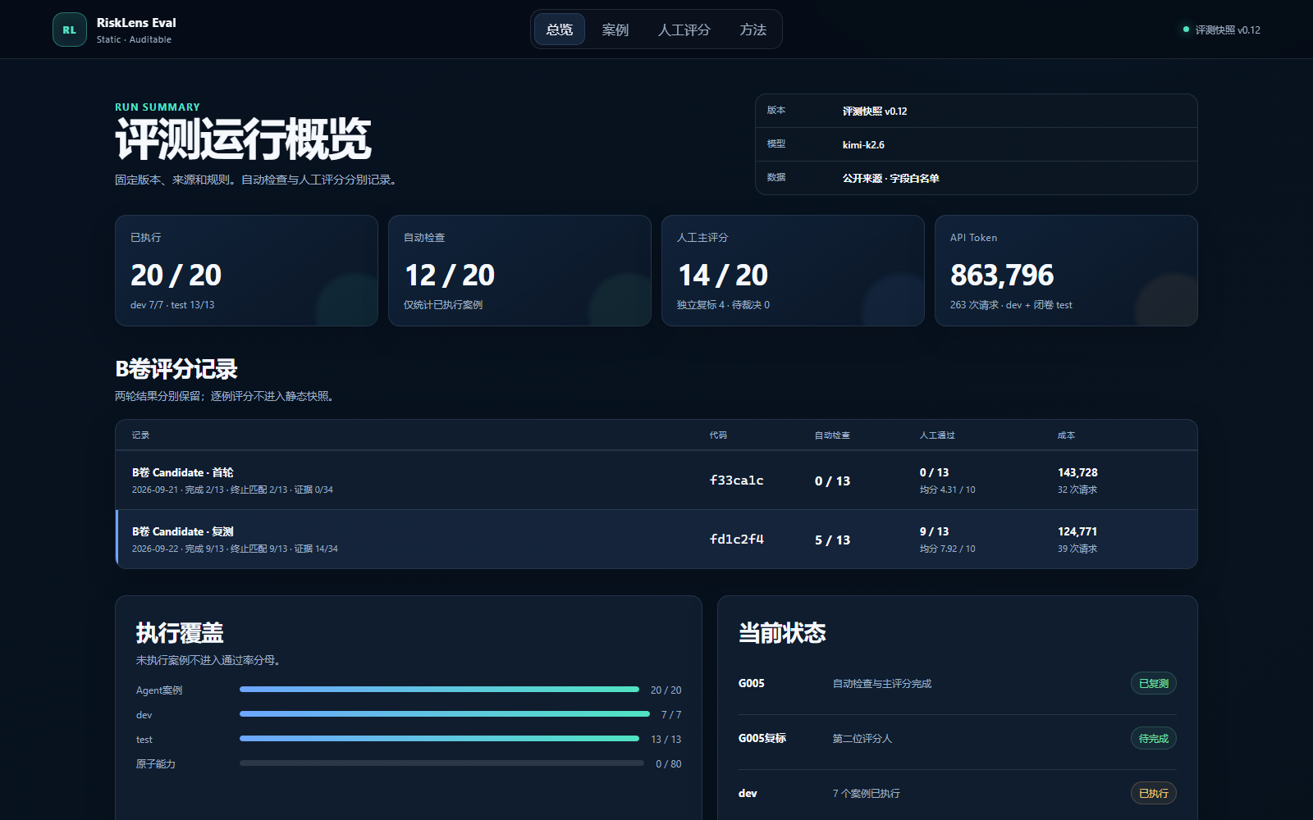Click the 数据 公开来源 · 字段白名单 row

[977, 178]
